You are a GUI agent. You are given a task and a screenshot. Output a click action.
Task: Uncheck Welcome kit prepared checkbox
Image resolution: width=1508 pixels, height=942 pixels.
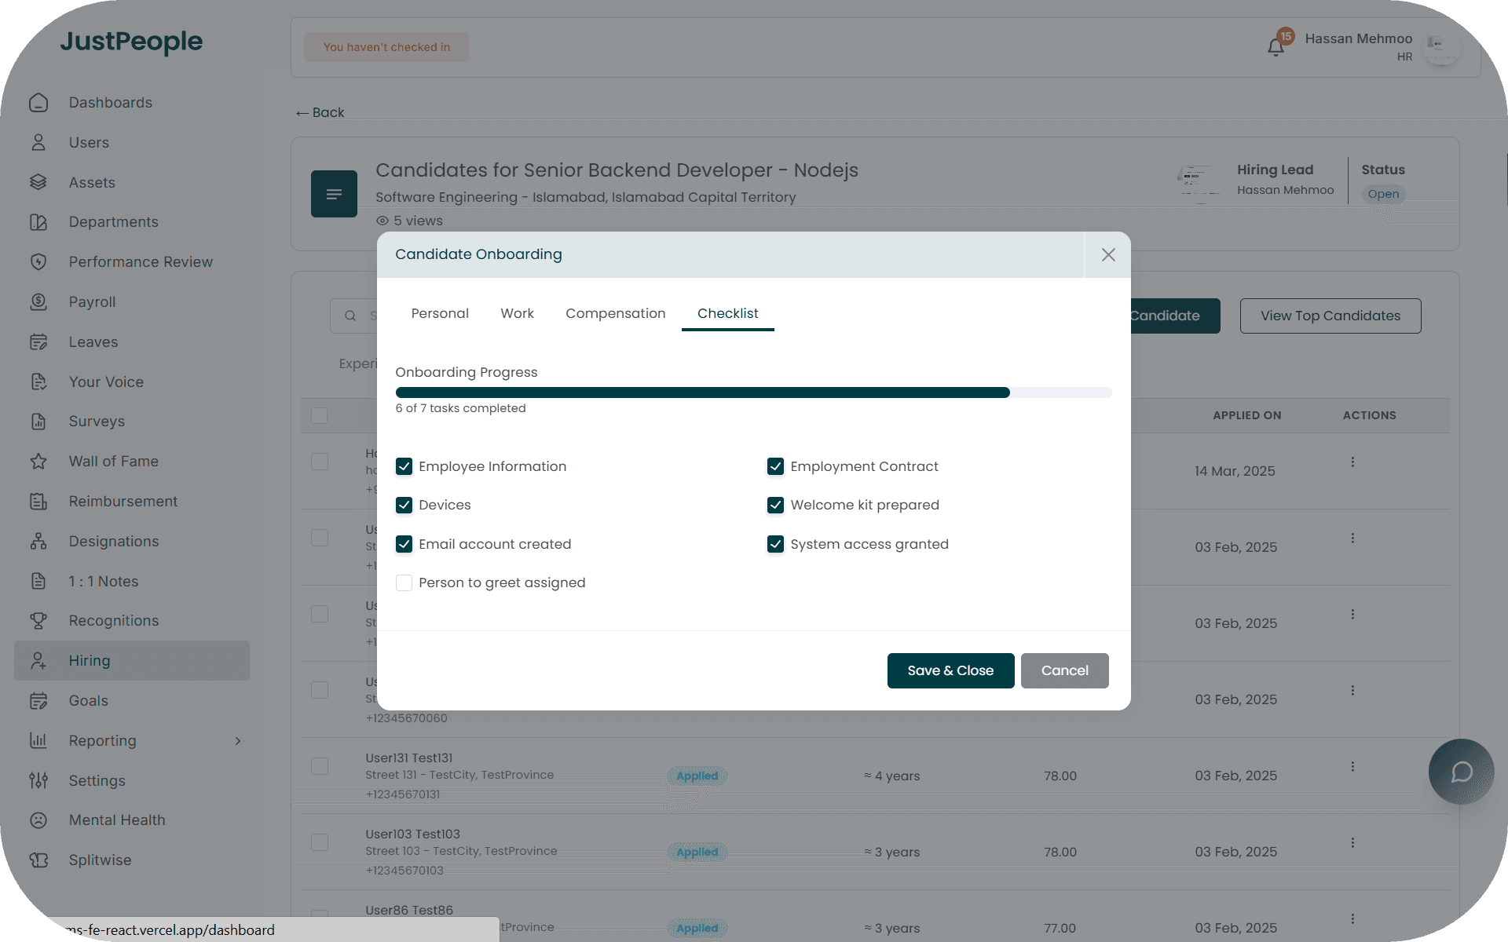coord(775,505)
